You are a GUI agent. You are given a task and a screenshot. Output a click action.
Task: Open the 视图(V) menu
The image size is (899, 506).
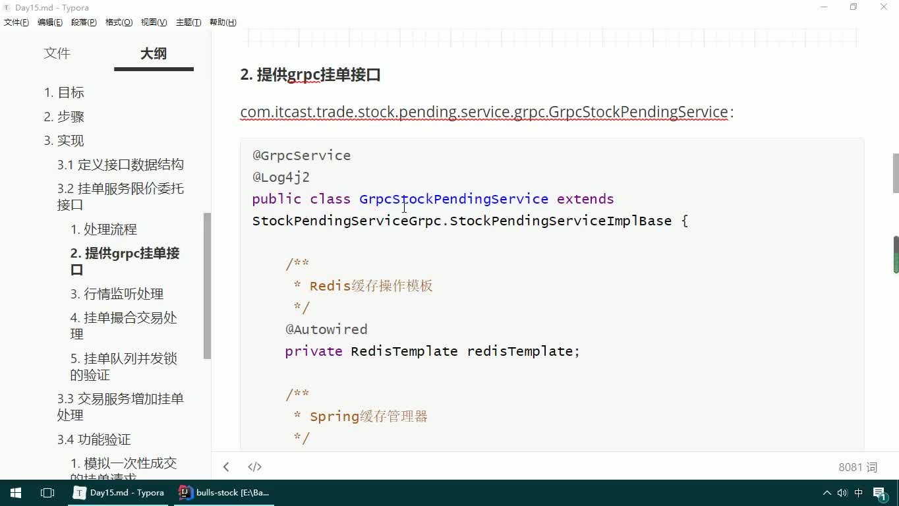pyautogui.click(x=154, y=22)
